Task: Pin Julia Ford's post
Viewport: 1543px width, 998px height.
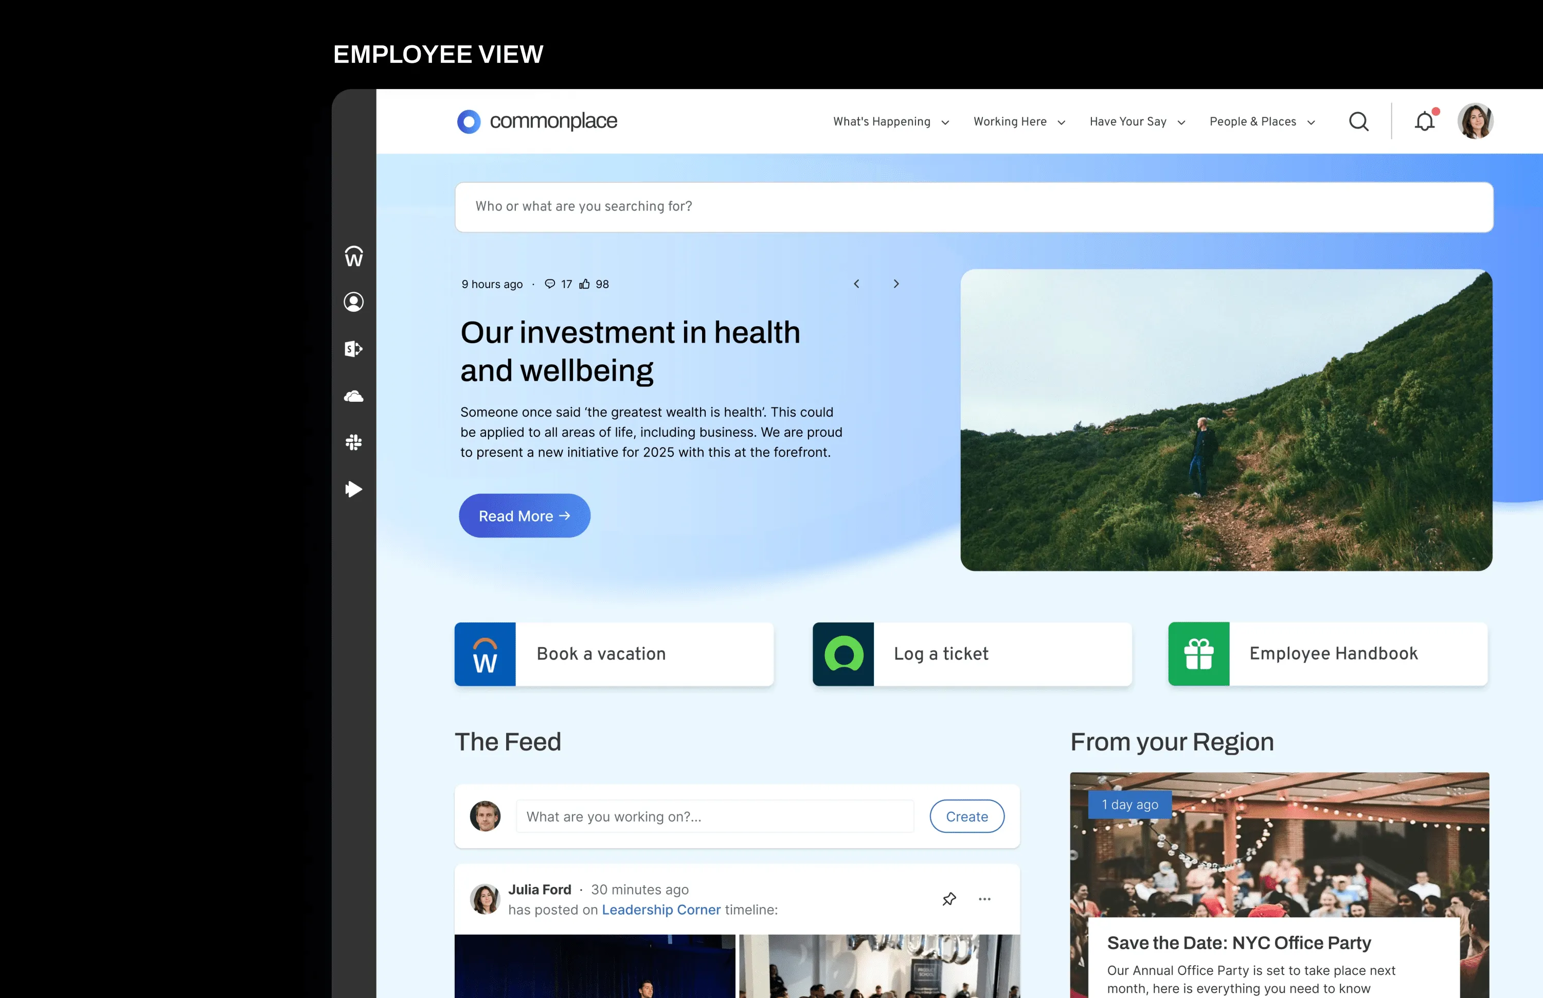Action: (949, 899)
